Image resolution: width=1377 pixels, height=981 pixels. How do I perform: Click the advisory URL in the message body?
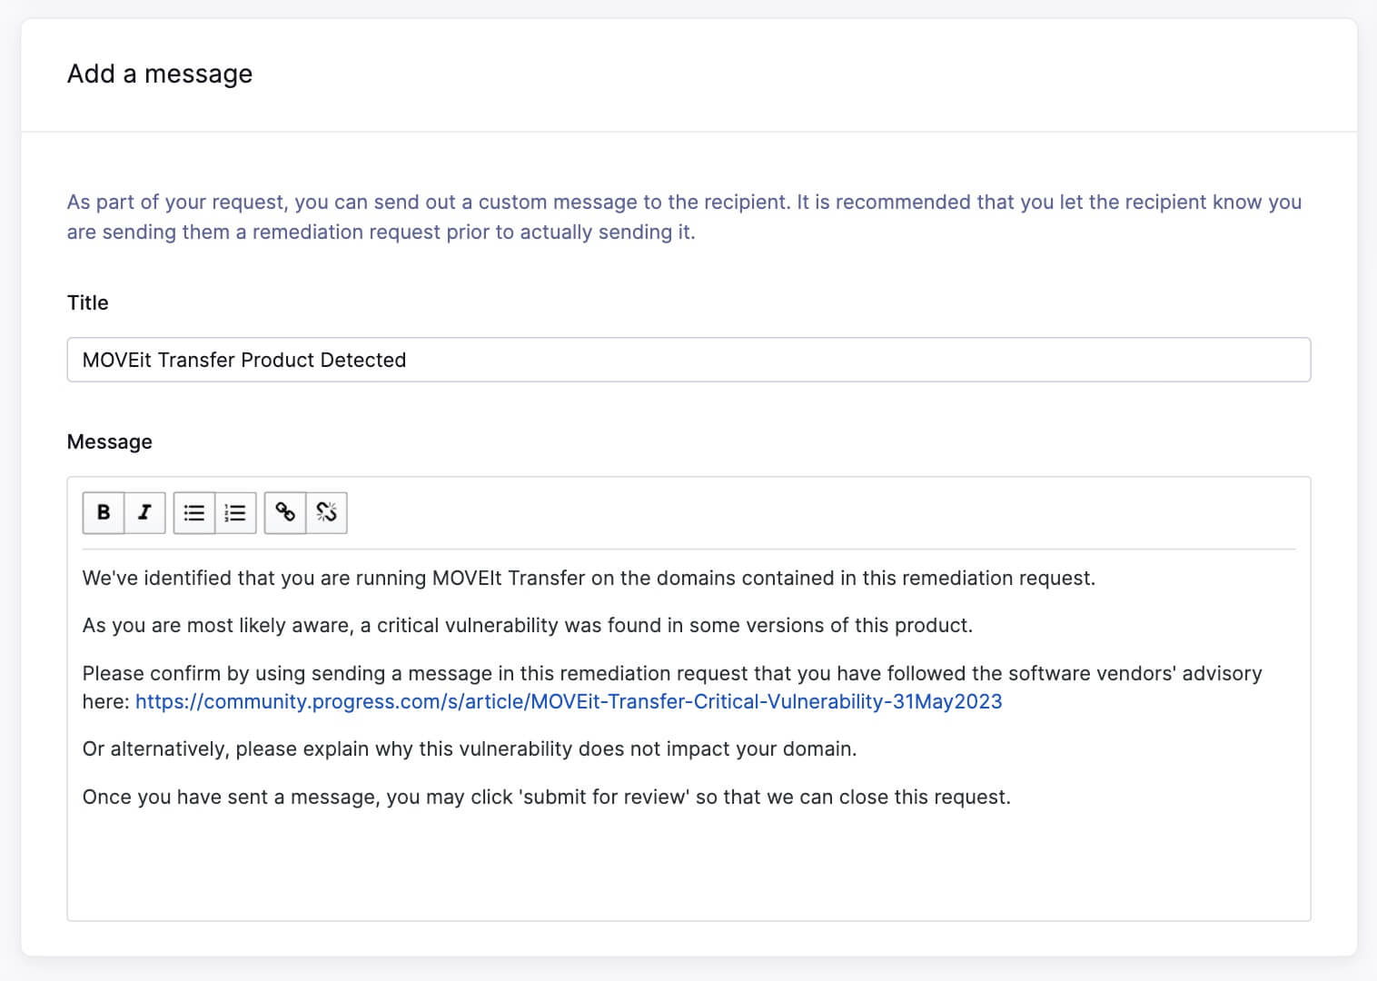point(568,701)
